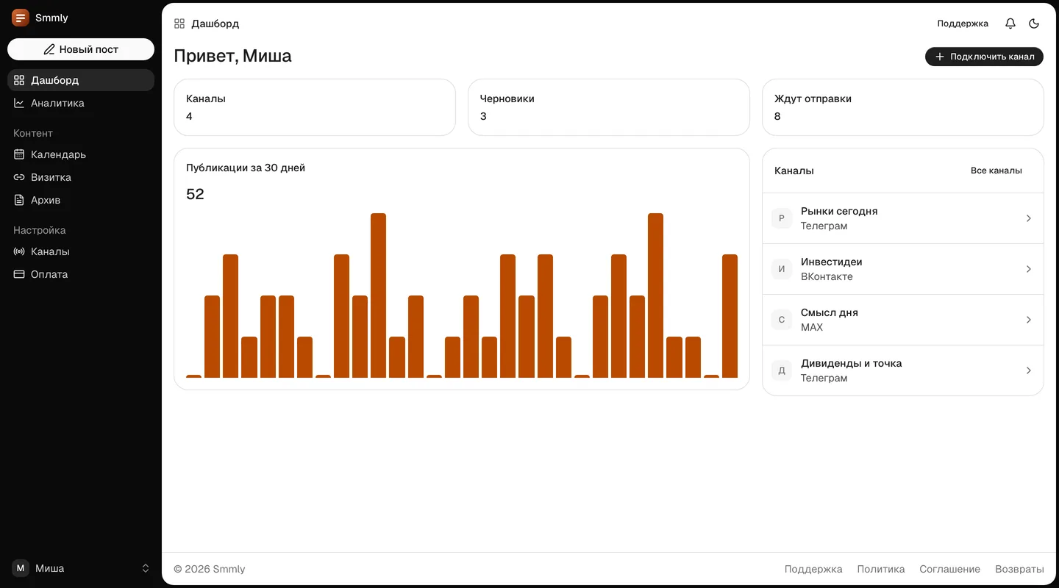Click the Все каналы link

coord(996,171)
